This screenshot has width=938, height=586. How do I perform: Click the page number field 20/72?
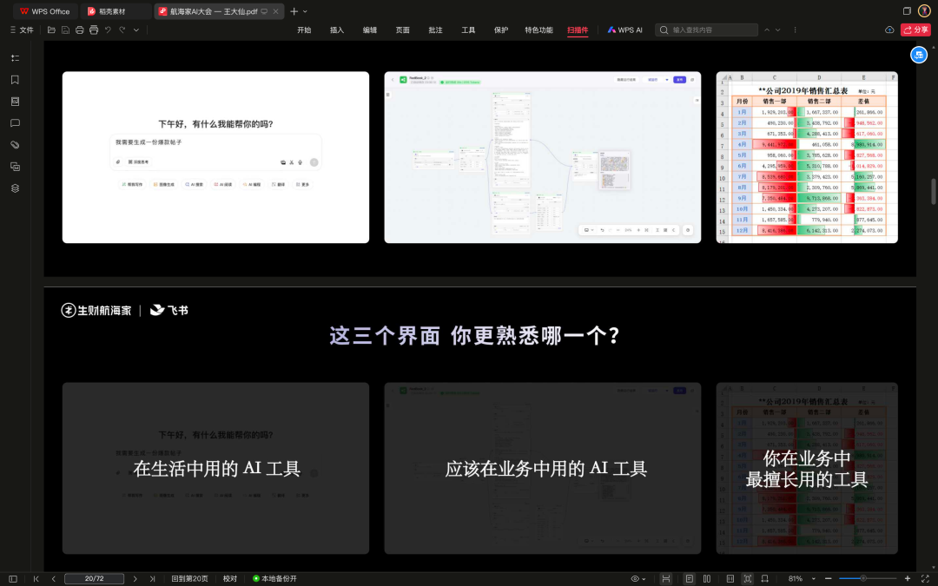point(94,579)
